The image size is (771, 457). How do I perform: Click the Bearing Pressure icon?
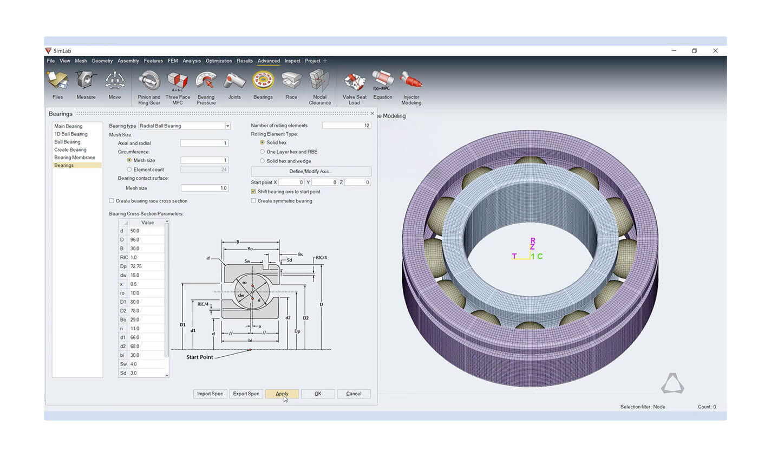pos(206,82)
